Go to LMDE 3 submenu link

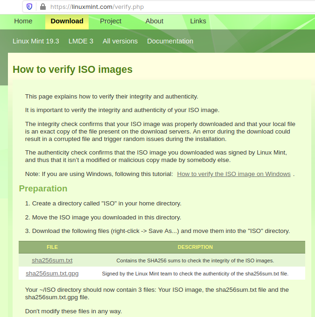[81, 41]
